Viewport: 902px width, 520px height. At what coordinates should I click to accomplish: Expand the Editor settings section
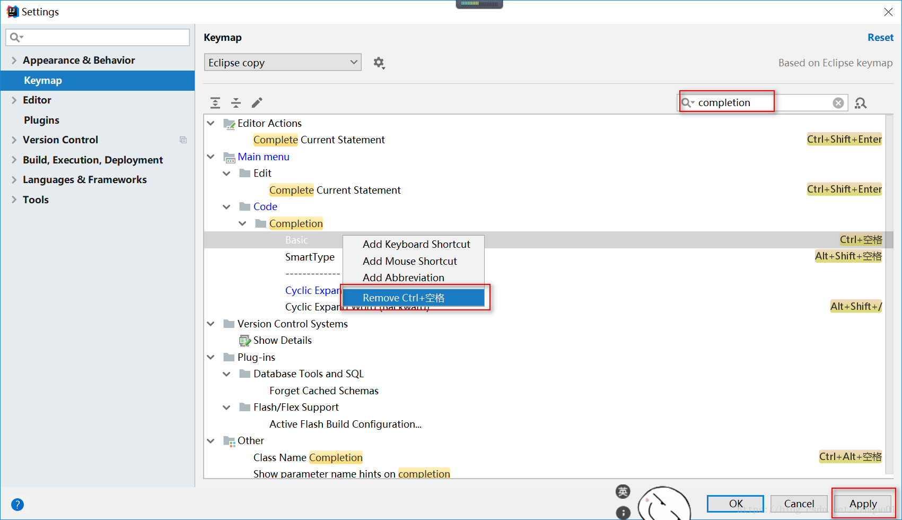14,100
